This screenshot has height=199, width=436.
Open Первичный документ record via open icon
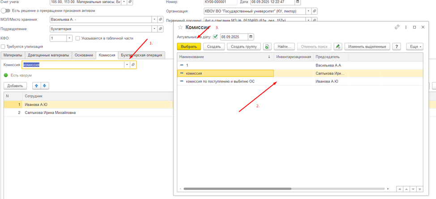[314, 20]
